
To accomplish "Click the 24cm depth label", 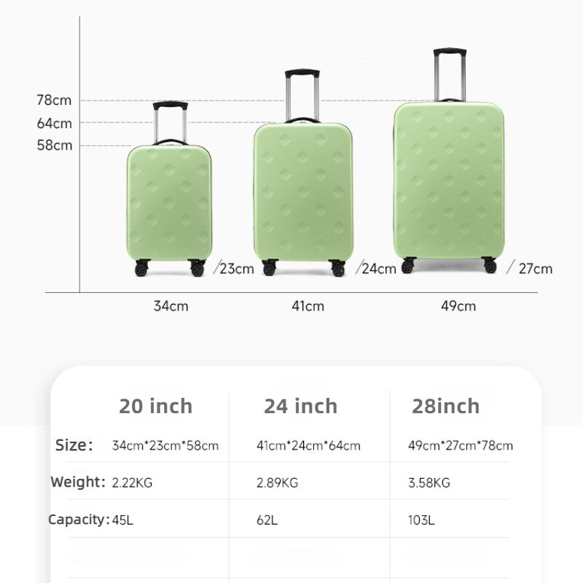I will 379,269.
